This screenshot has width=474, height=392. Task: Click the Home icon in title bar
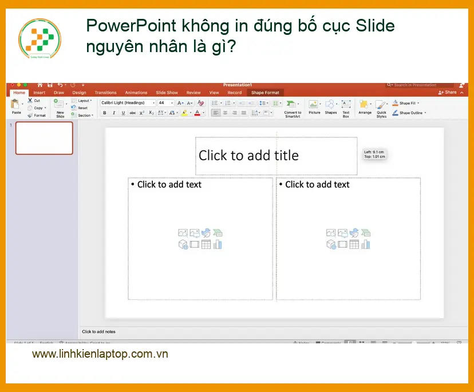coord(40,85)
